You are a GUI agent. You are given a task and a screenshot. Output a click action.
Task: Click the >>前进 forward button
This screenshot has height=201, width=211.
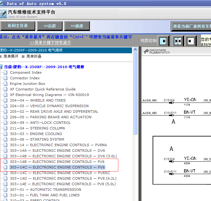point(77,26)
